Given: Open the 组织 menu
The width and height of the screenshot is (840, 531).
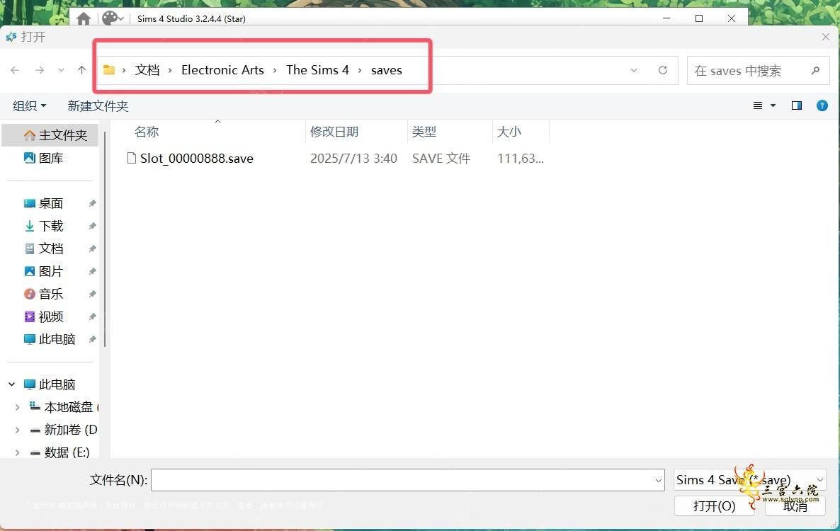Looking at the screenshot, I should [30, 106].
